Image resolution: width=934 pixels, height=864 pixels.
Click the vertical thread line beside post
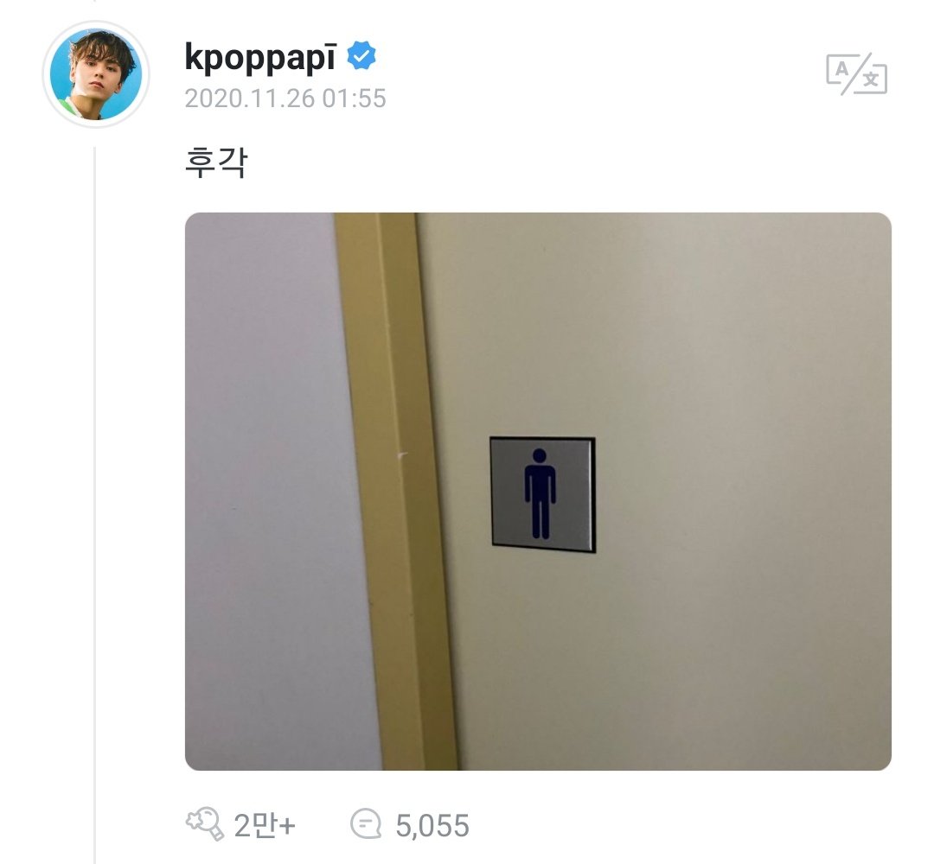[95, 505]
